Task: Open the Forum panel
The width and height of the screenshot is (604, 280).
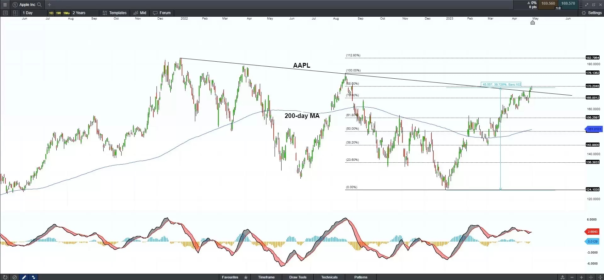Action: coord(162,13)
